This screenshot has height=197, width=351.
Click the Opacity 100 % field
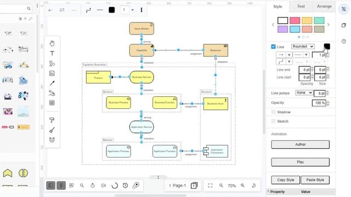coord(319,103)
